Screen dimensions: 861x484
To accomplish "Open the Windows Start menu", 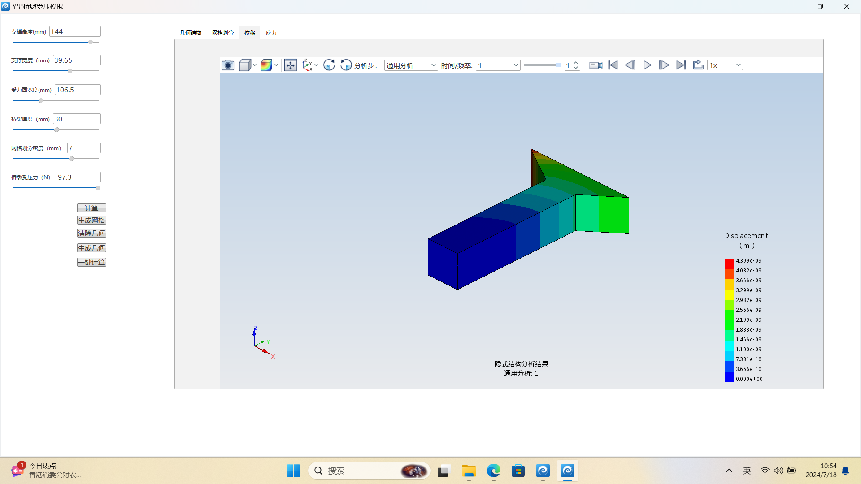I will click(x=293, y=471).
